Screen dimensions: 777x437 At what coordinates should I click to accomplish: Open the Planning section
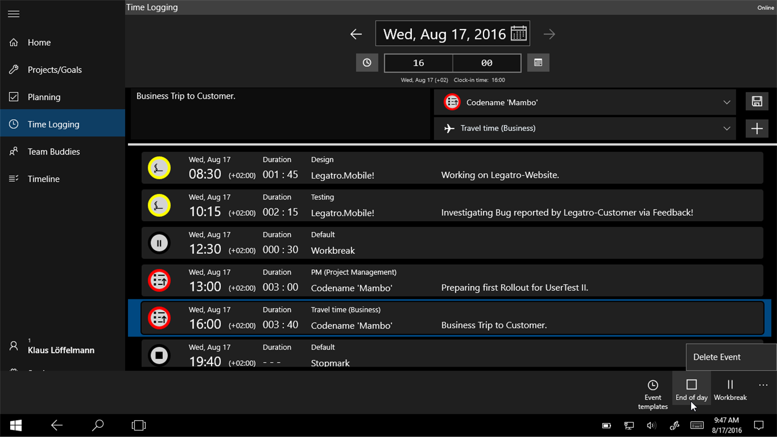click(x=63, y=97)
